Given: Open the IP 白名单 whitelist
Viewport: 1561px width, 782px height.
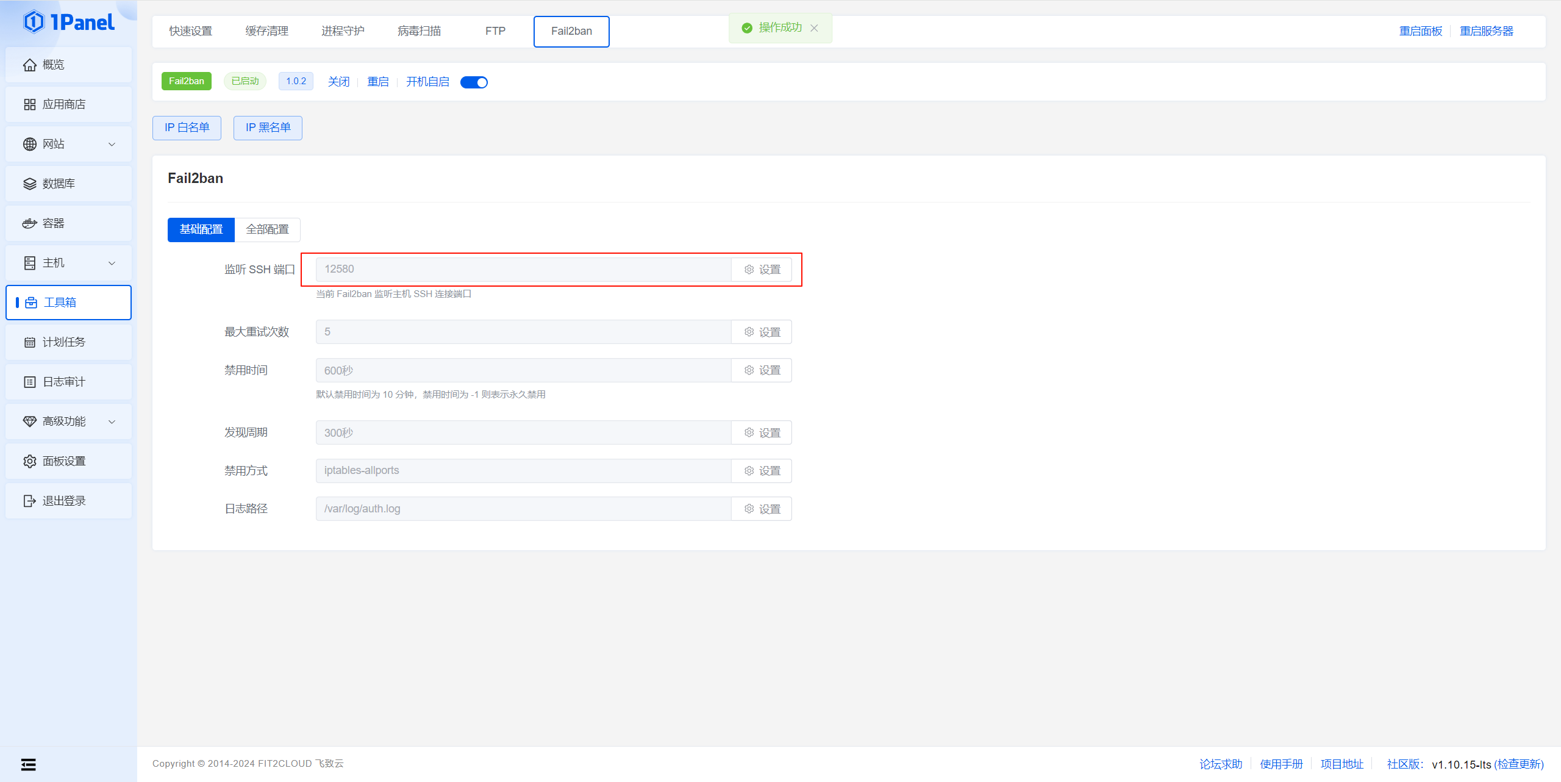Looking at the screenshot, I should (187, 127).
